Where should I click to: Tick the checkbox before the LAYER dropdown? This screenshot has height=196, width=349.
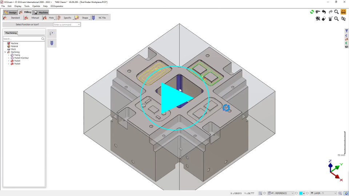click(x=307, y=193)
